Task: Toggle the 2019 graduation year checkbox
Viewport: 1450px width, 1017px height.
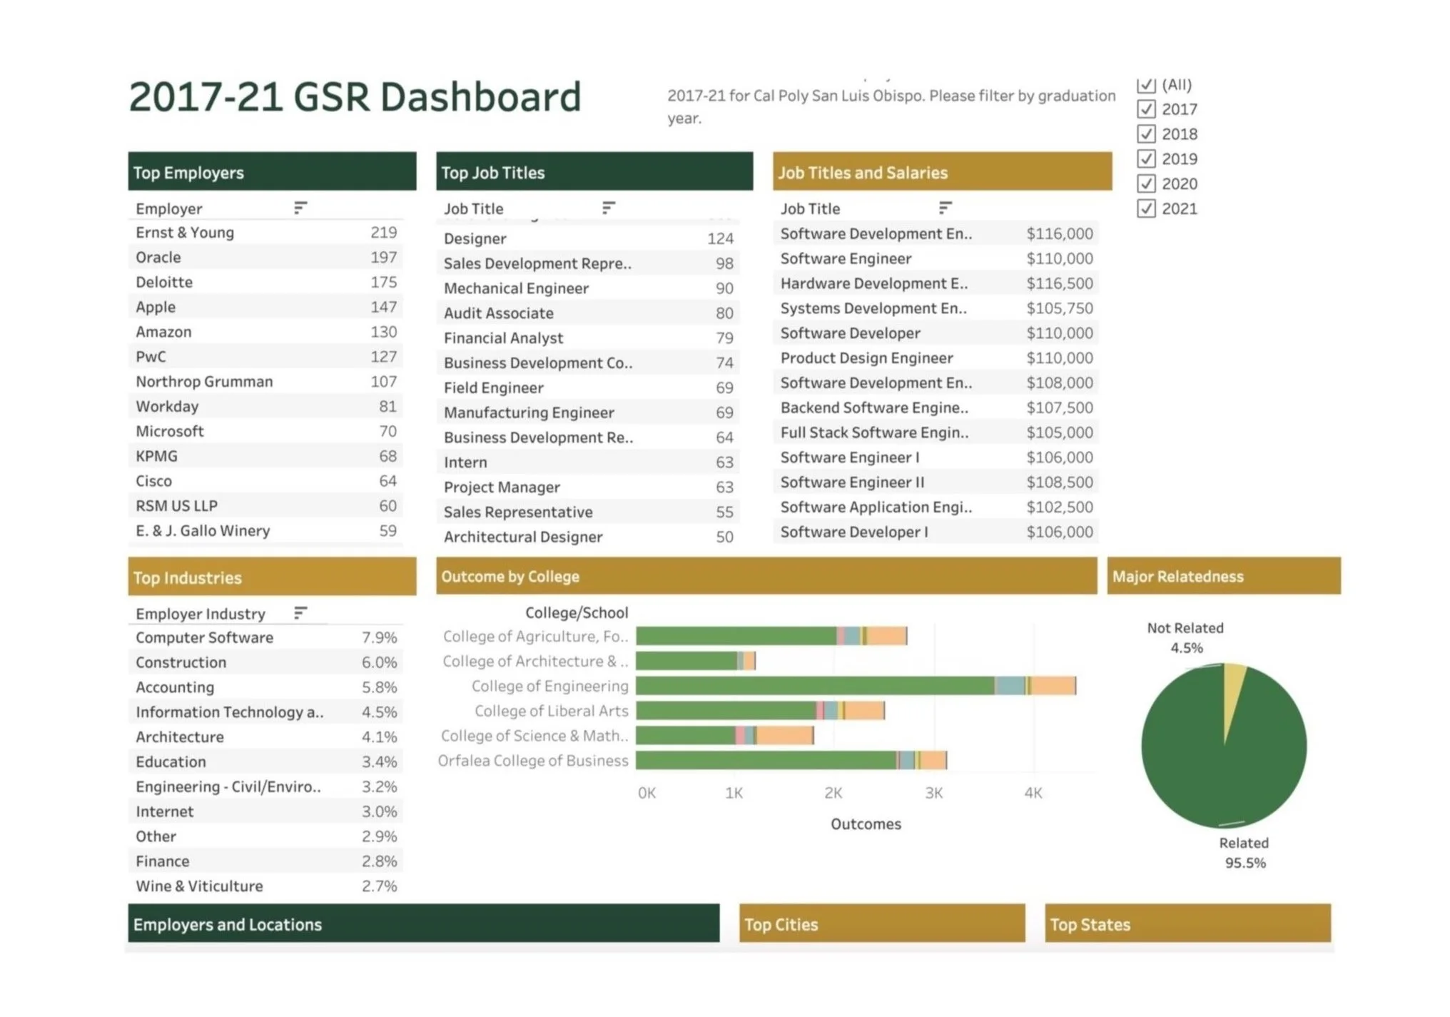Action: 1146,159
